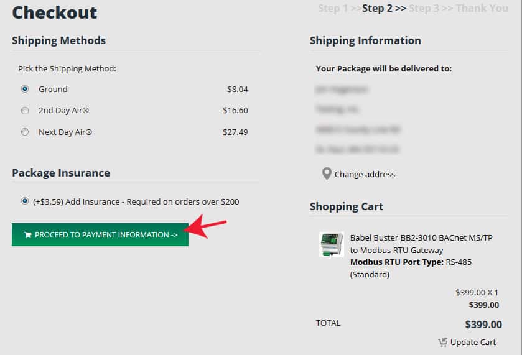Click the Thank You step label
This screenshot has height=355, width=522.
pos(482,8)
